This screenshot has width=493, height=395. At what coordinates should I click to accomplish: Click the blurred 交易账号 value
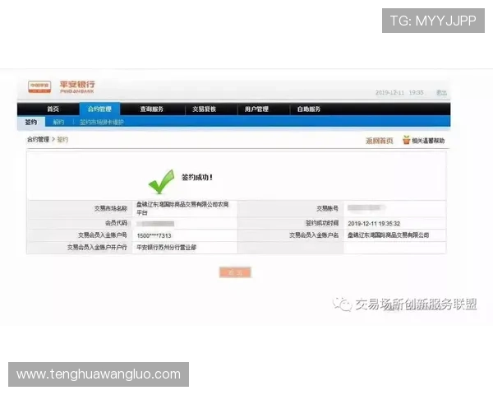pyautogui.click(x=366, y=207)
